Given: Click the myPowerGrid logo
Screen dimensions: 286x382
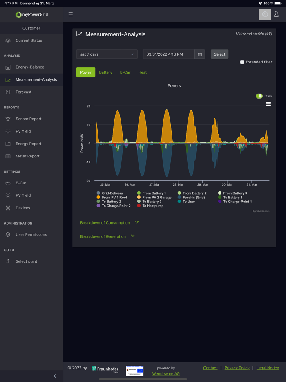Looking at the screenshot, I should coord(31,15).
